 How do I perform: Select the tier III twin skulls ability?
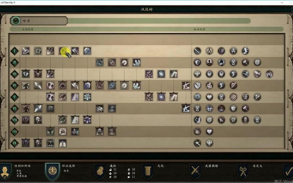[38, 74]
